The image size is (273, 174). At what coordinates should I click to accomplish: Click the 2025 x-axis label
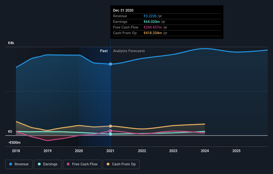(236, 151)
